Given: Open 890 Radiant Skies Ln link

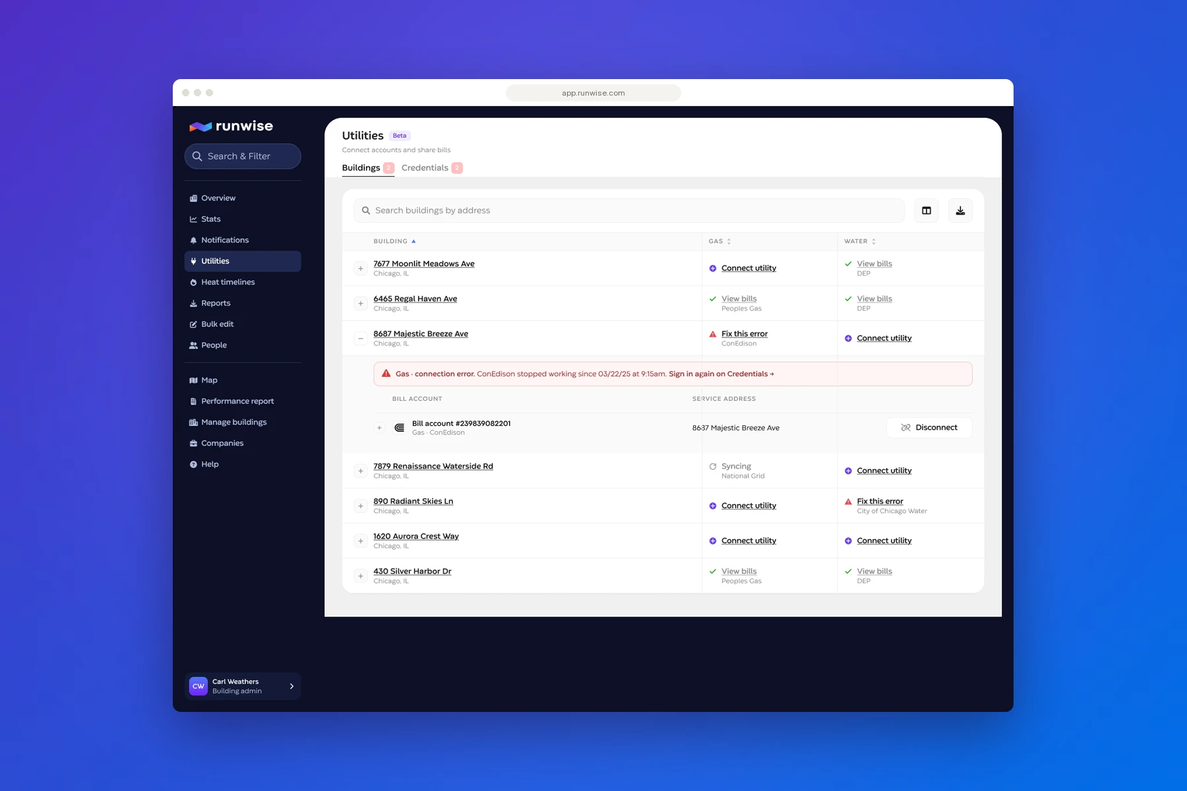Looking at the screenshot, I should [413, 501].
